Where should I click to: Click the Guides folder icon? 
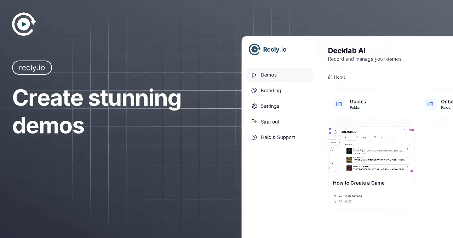(x=339, y=104)
